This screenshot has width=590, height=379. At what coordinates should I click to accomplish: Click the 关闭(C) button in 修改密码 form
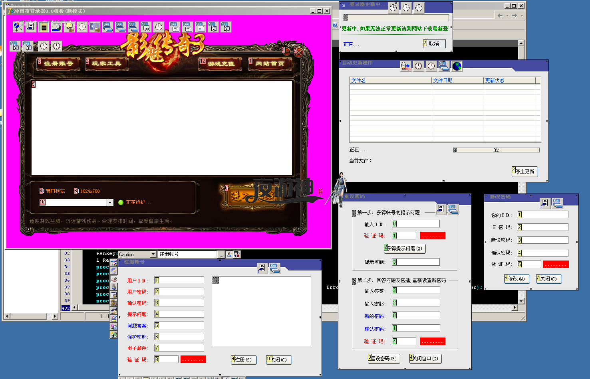pyautogui.click(x=549, y=279)
